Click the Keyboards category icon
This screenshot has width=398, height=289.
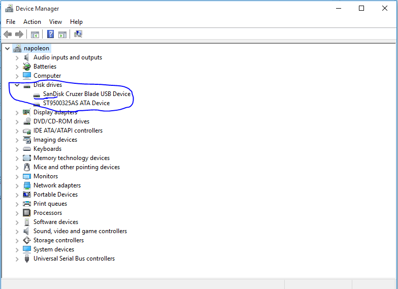click(26, 149)
